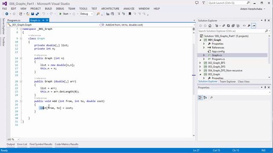Select App.config in Solution Explorer
Viewport: 273px width, 153px height.
coord(218,51)
